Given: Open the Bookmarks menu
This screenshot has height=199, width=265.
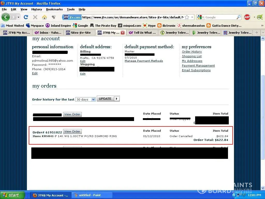Looking at the screenshot, I should [x=54, y=9].
